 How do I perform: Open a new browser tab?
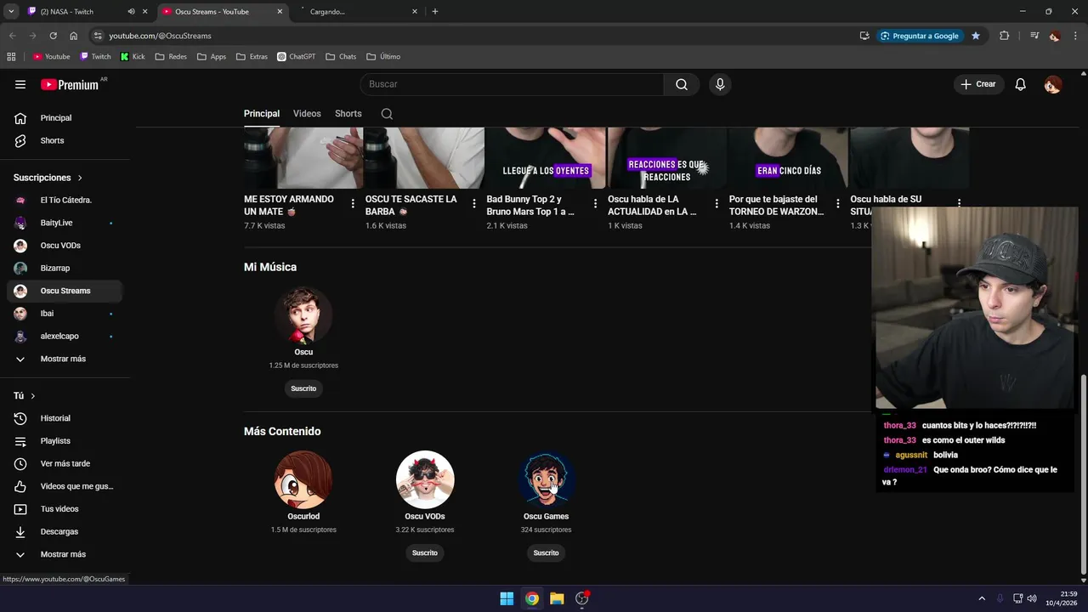pyautogui.click(x=435, y=12)
